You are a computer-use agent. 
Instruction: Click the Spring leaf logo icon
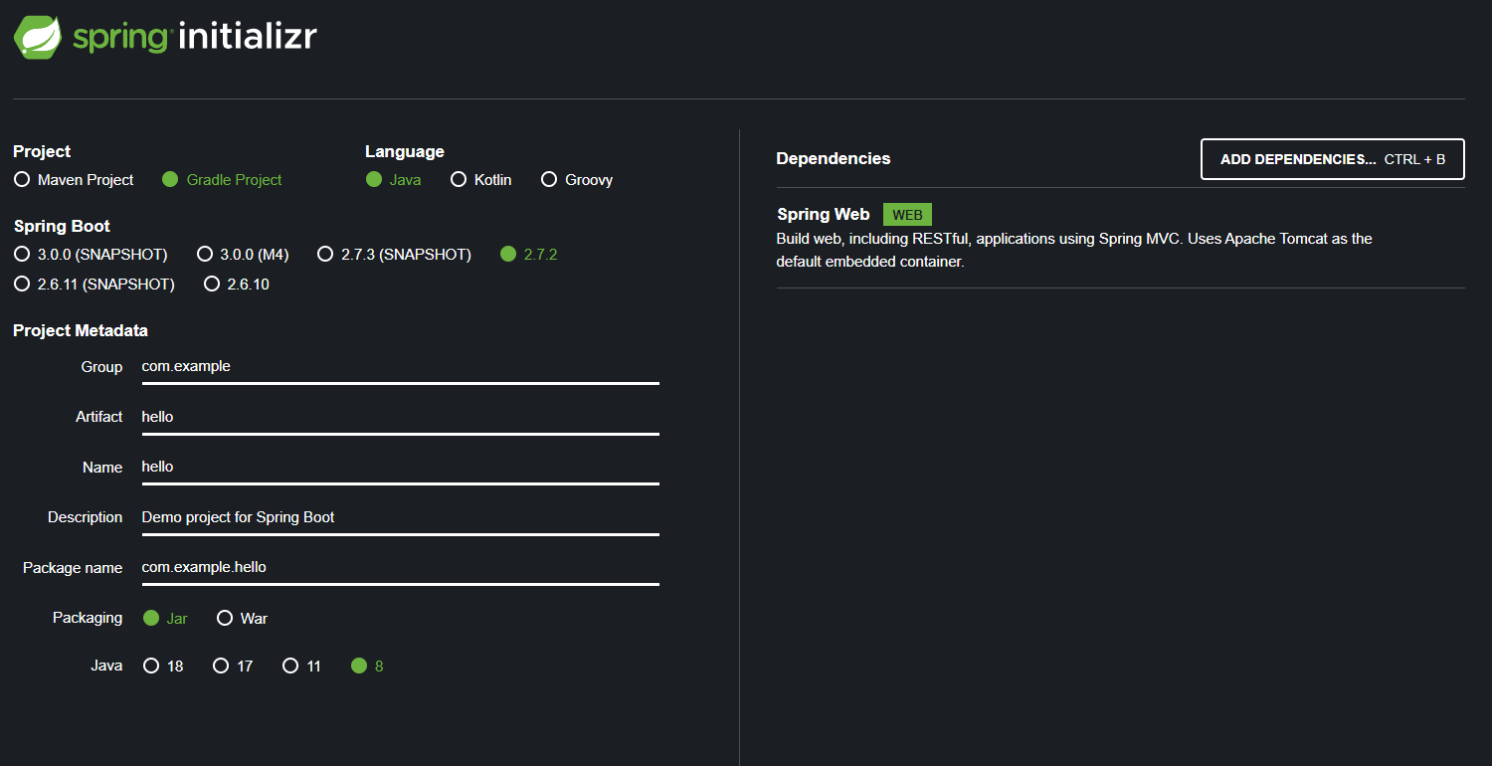pyautogui.click(x=39, y=37)
